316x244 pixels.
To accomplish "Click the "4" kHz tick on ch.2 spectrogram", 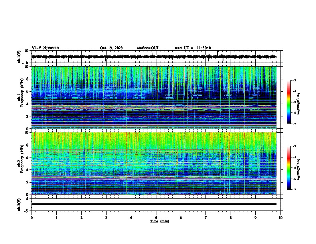I will tap(28, 170).
